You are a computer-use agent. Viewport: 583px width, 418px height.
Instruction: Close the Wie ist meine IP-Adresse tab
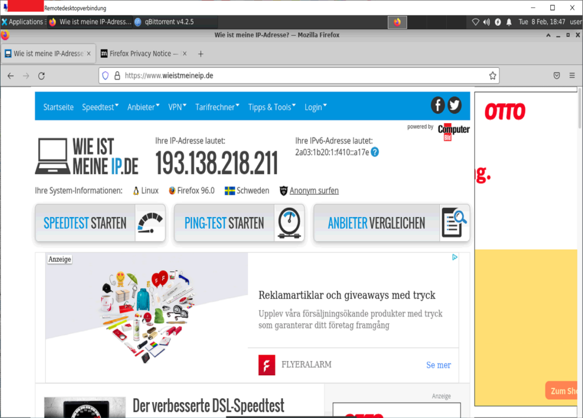89,54
